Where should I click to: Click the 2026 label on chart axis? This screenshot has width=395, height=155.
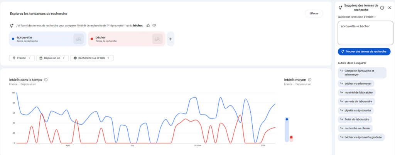(263, 145)
